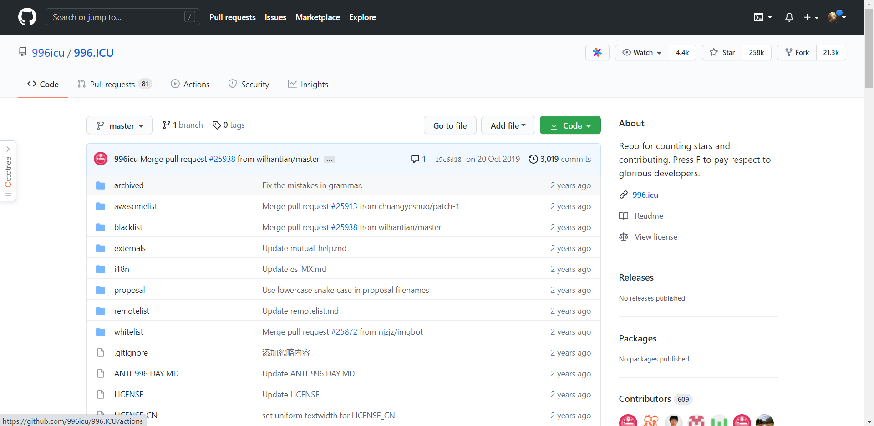Open the notifications bell icon
The width and height of the screenshot is (874, 426).
coord(789,17)
